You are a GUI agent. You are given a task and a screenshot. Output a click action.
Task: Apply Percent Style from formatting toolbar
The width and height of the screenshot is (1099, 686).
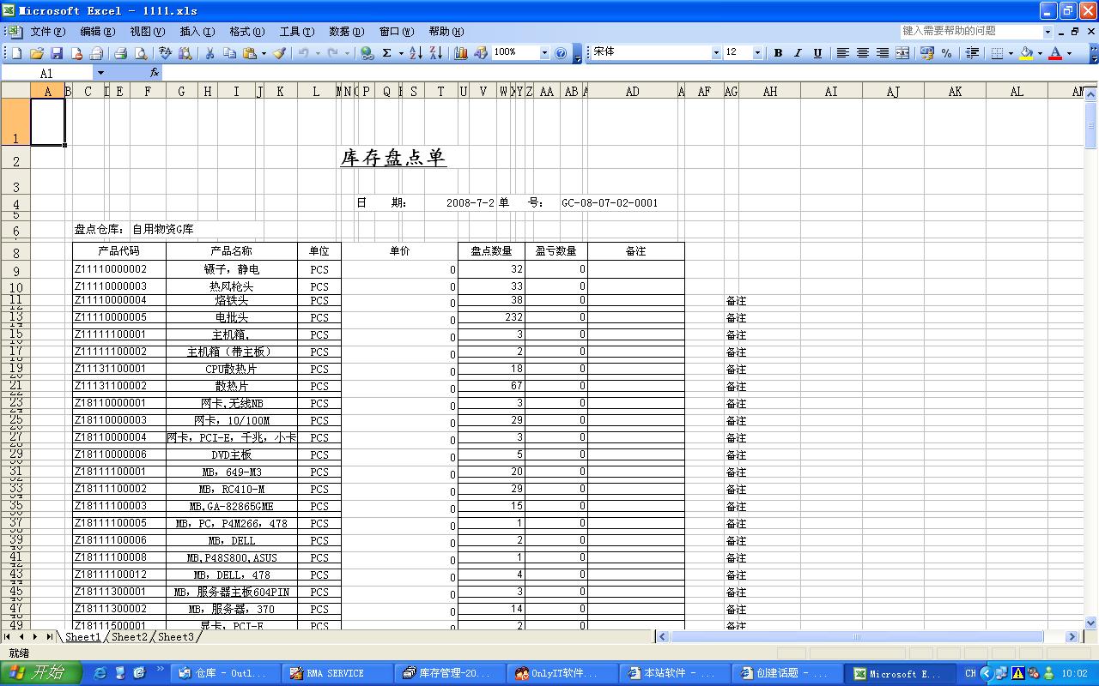coord(946,53)
